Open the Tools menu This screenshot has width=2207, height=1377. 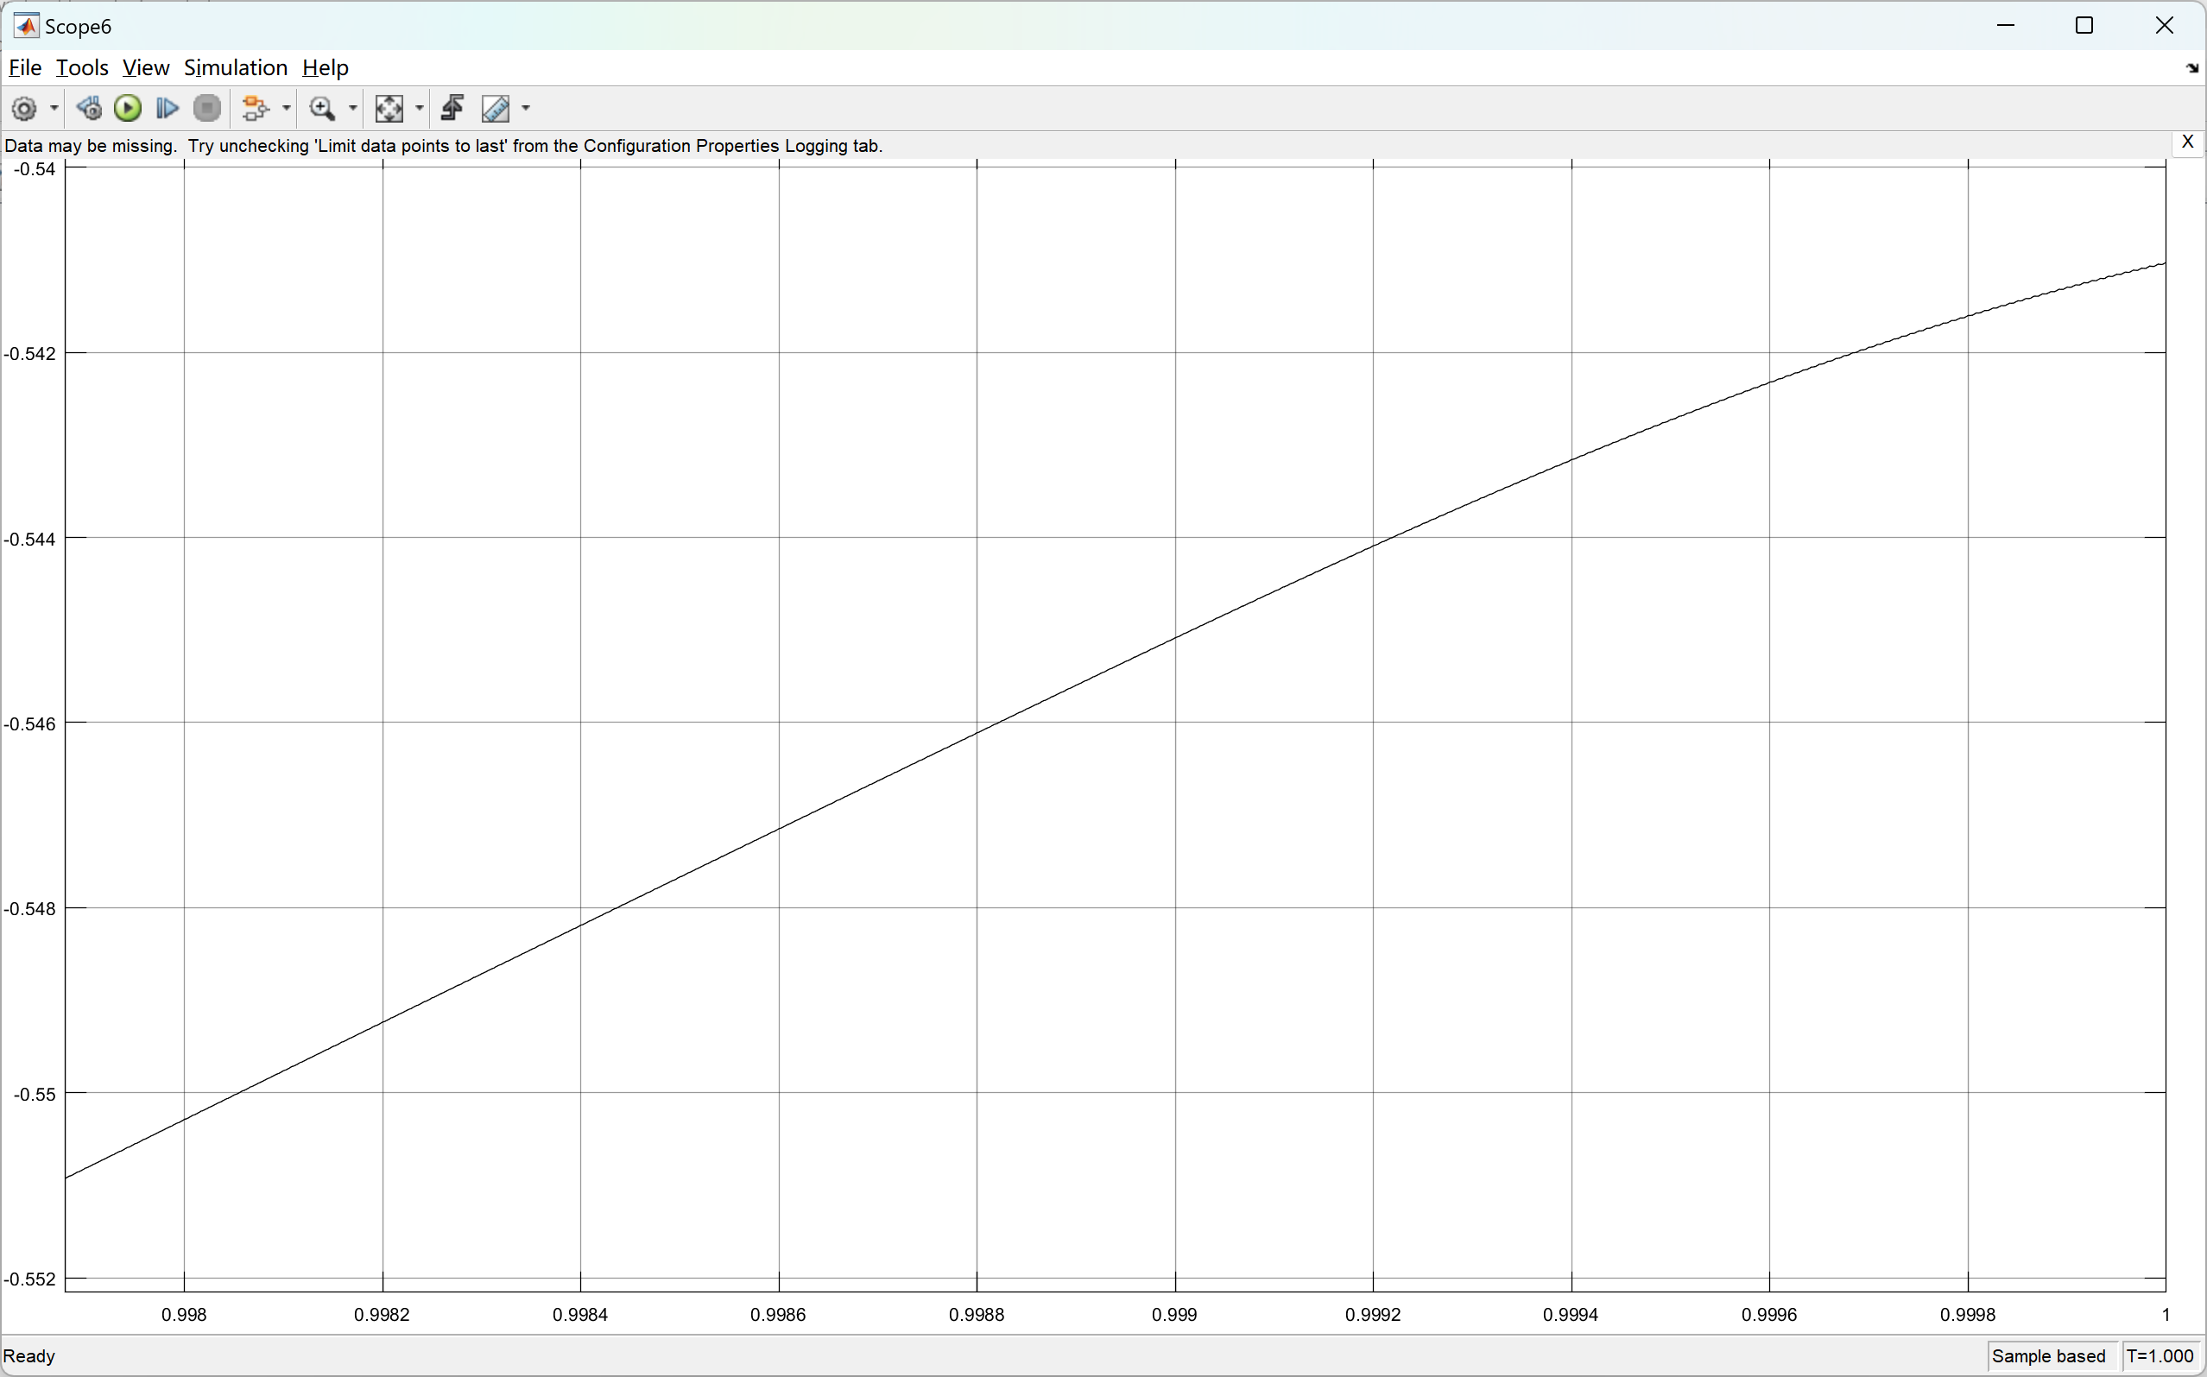coord(81,68)
